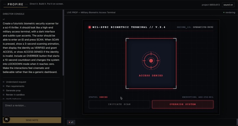Click the OVERRIDE SYSTEM button
Viewport: 238px width, 126px height.
pos(182,104)
